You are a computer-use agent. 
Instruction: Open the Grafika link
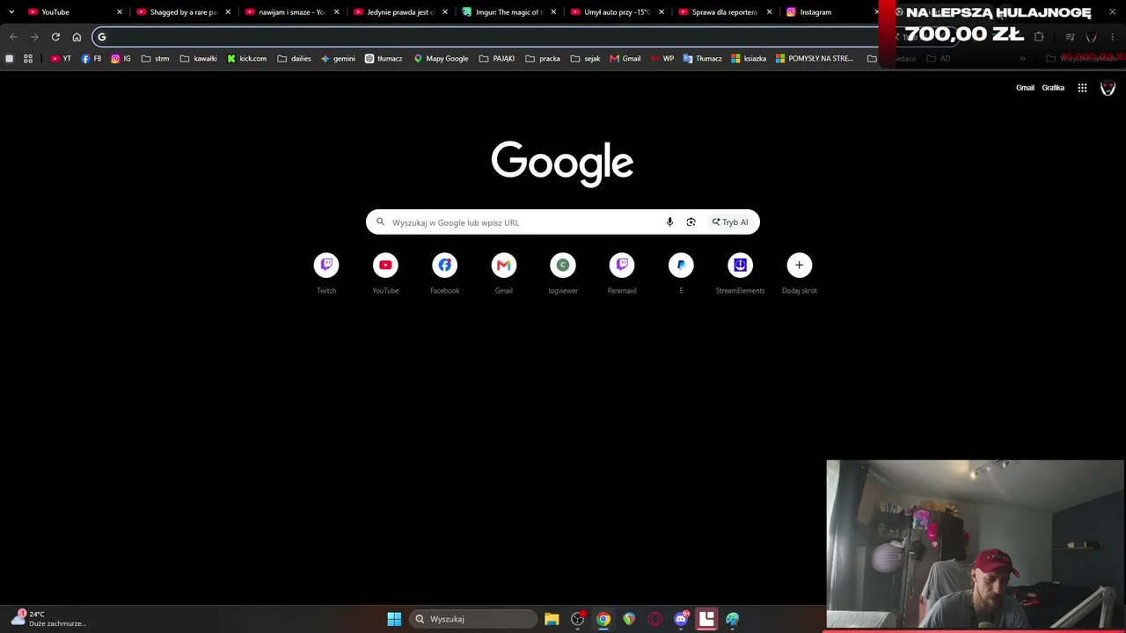(x=1053, y=88)
